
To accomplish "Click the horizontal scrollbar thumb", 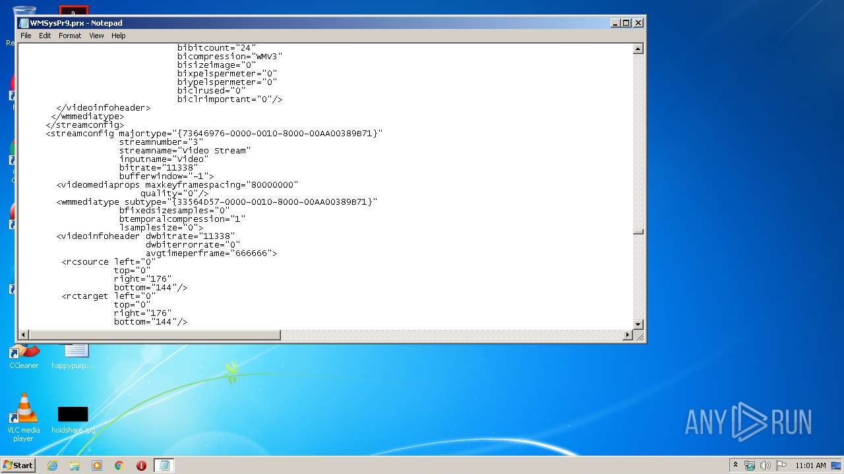I will 155,335.
